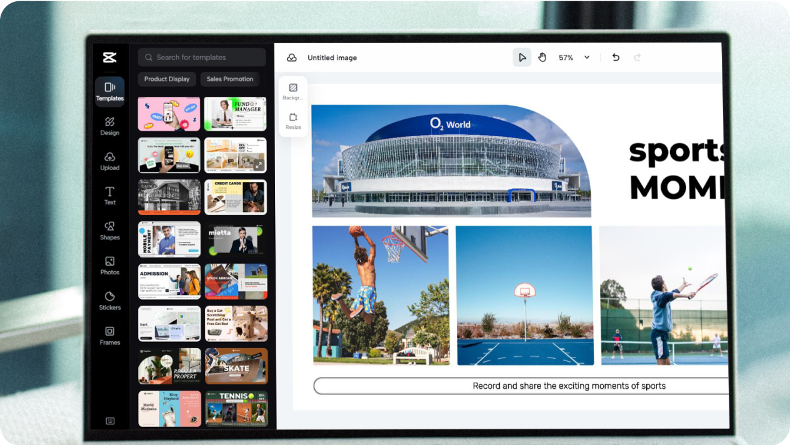The image size is (790, 445).
Task: Click the Search for templates field
Action: click(202, 57)
